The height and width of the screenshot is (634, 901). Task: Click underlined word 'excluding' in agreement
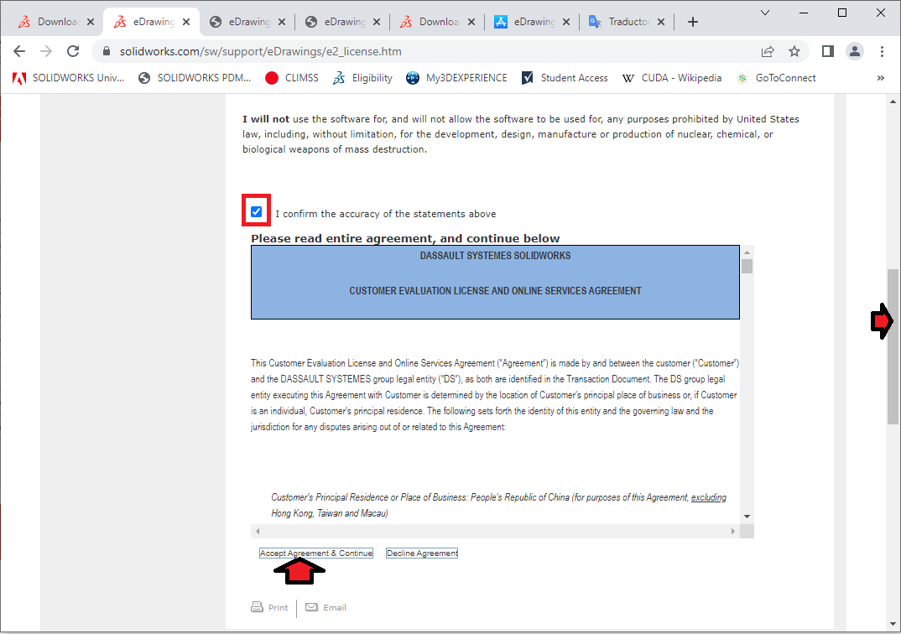709,497
